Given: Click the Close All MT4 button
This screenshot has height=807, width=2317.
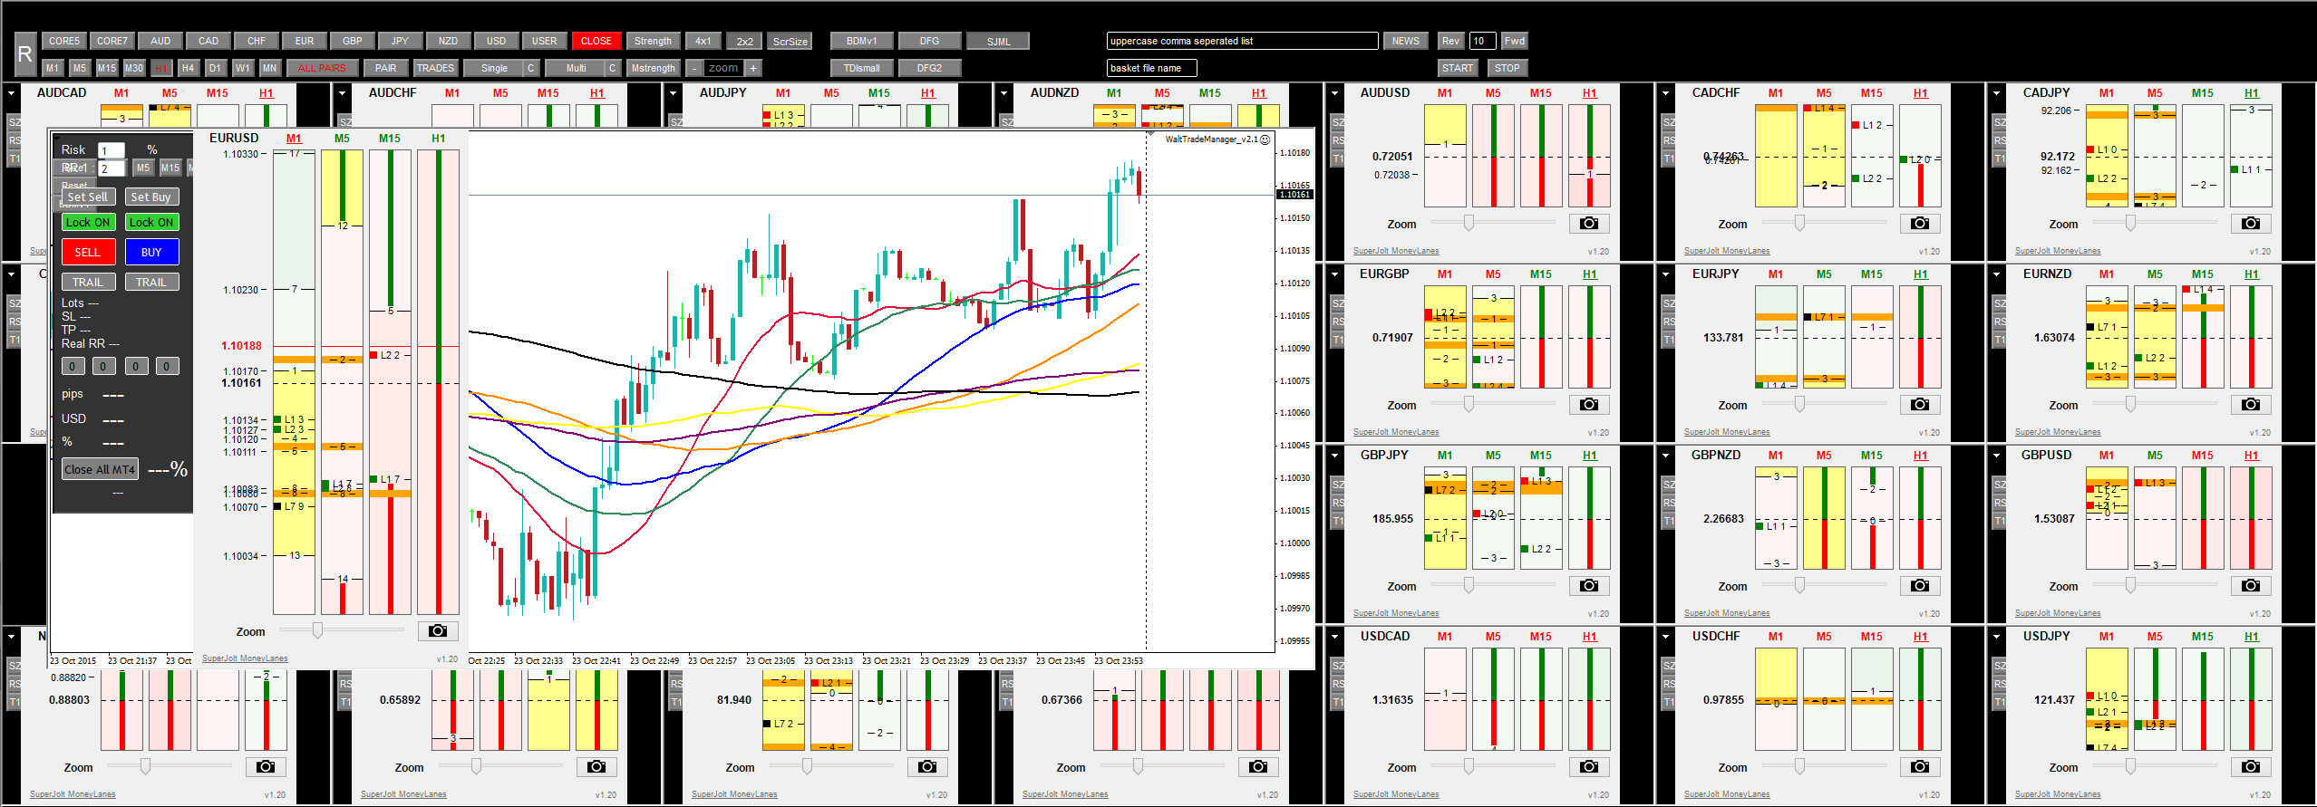Looking at the screenshot, I should (x=100, y=469).
